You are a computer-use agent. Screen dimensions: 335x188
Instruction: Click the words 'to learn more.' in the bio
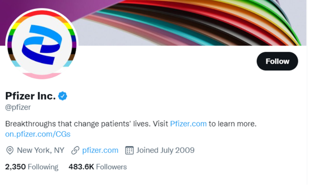click(x=233, y=123)
